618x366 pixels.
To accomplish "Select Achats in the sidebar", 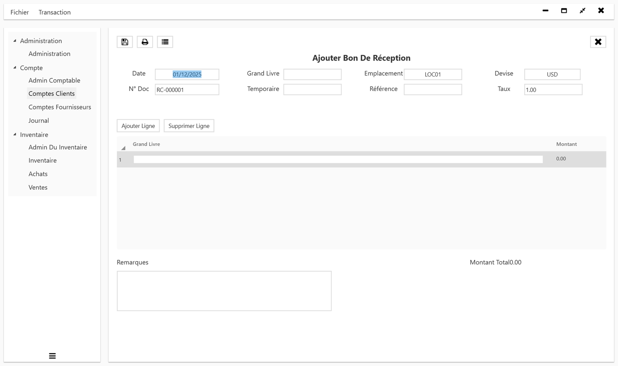I will coord(38,174).
